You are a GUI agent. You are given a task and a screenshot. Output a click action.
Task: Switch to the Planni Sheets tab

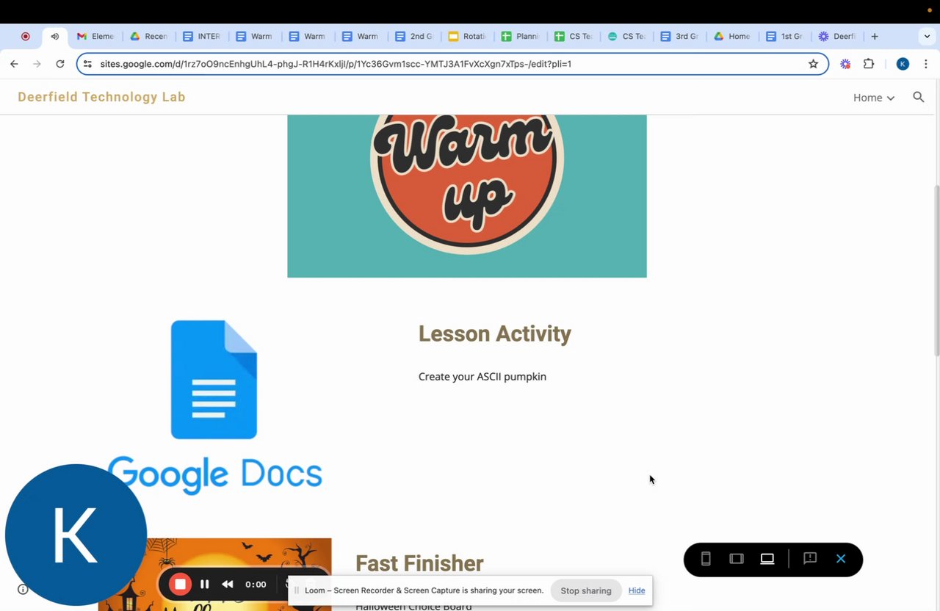[x=520, y=36]
